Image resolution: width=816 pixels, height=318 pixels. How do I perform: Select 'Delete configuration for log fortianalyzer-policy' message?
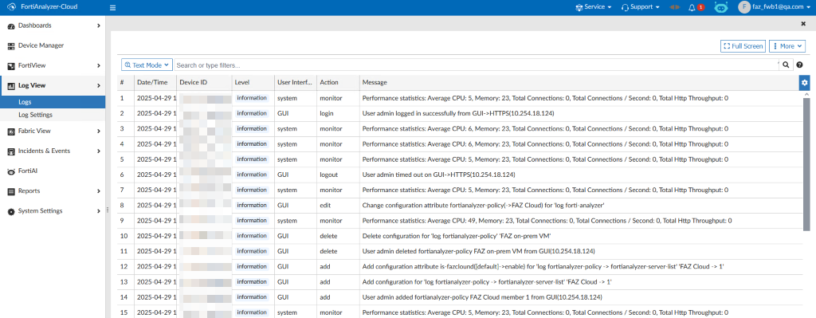pyautogui.click(x=457, y=236)
